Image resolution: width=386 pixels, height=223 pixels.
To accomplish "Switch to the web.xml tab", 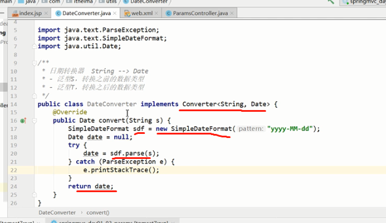I will (x=141, y=13).
